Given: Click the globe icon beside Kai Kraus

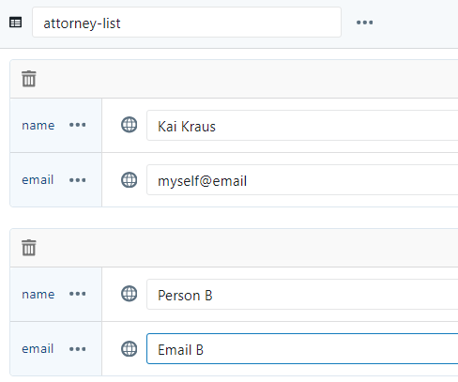Looking at the screenshot, I should click(x=129, y=125).
